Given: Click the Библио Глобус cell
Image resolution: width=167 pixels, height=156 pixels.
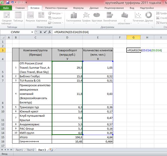Looking at the screenshot, I should click(36, 76).
